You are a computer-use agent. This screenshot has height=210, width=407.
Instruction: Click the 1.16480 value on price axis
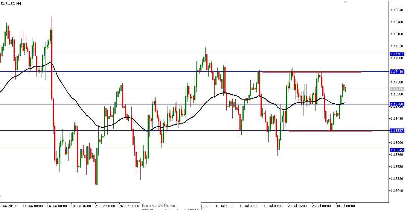click(x=397, y=118)
